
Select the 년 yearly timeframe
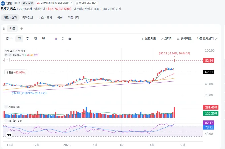43,39
